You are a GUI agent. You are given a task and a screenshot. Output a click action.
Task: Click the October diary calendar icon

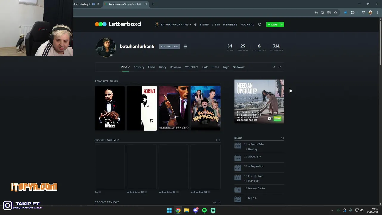238,145
